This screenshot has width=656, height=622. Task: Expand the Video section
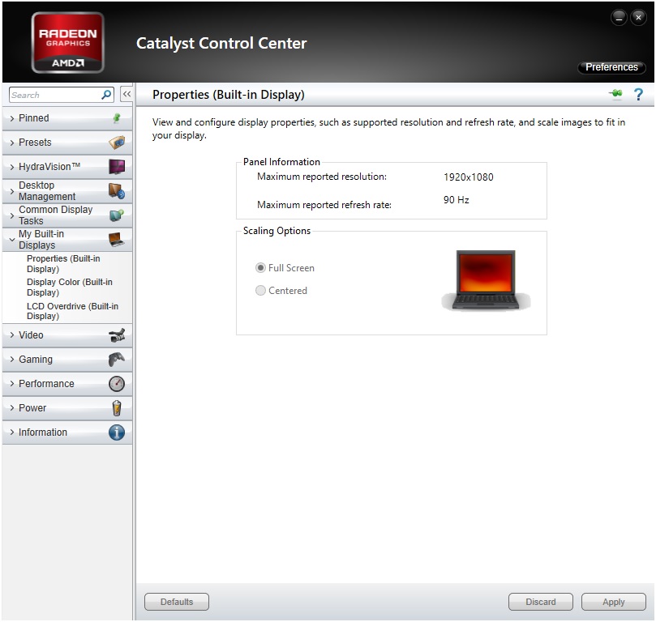tap(67, 335)
